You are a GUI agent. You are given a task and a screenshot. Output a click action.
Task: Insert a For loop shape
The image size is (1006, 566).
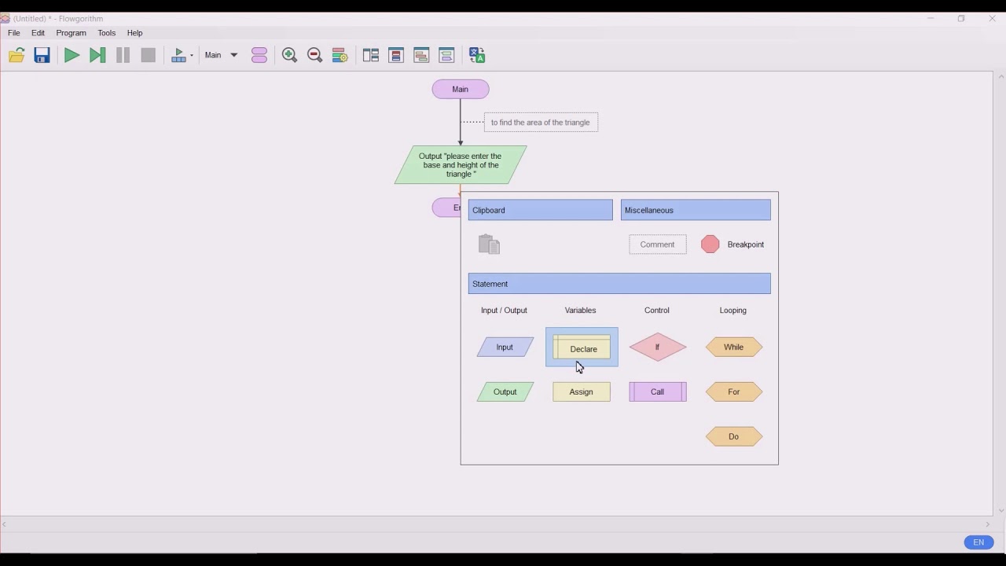point(734,391)
